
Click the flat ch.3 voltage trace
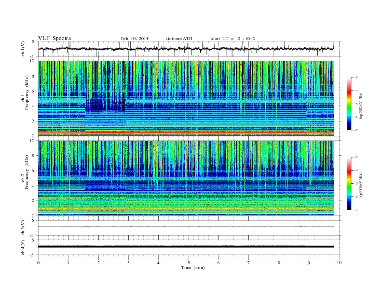coord(186,227)
